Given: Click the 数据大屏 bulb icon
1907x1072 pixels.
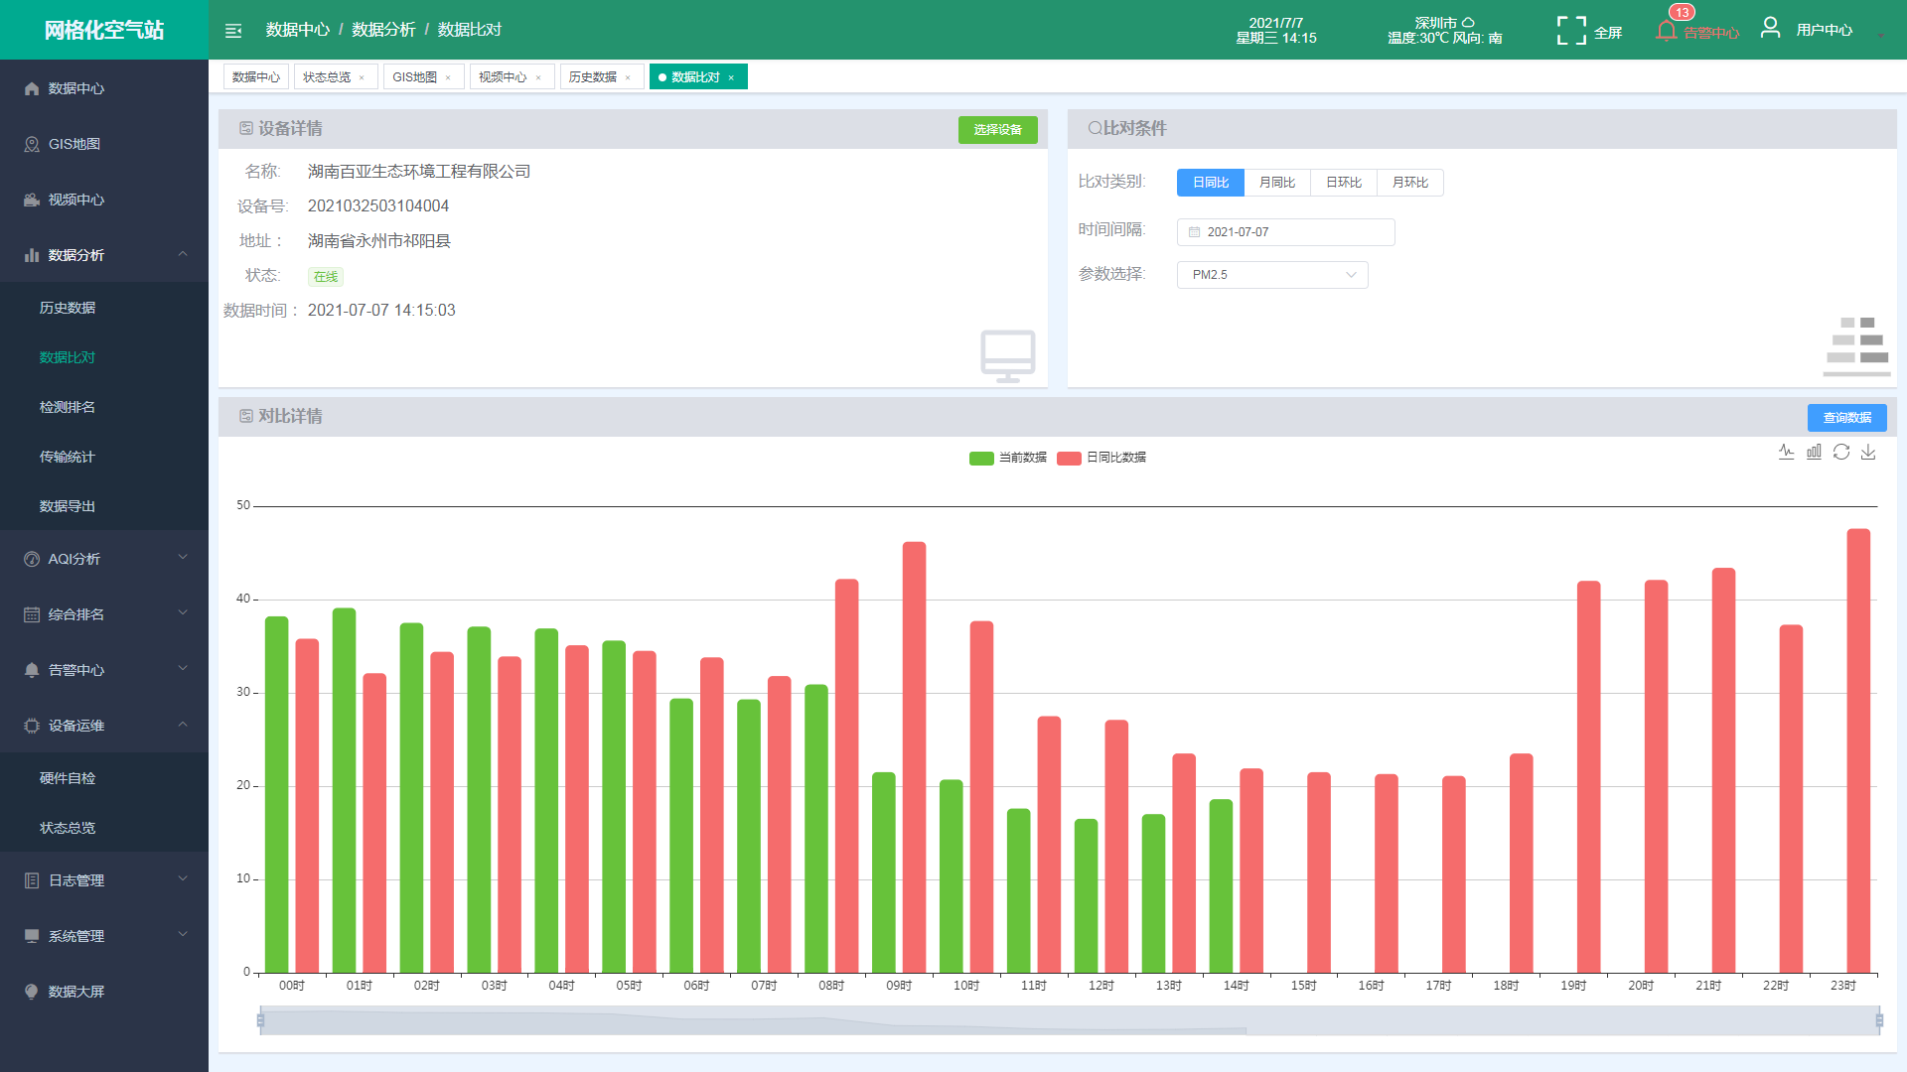Looking at the screenshot, I should [32, 992].
